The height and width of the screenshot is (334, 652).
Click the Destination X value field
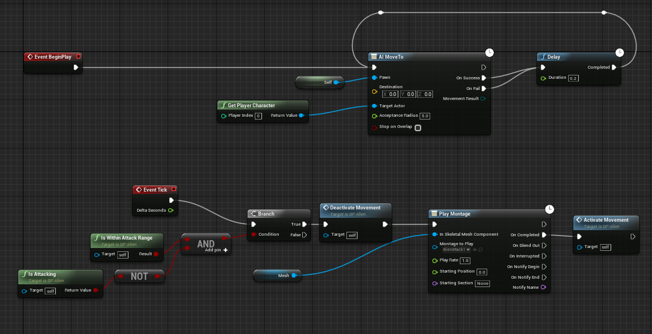(393, 94)
